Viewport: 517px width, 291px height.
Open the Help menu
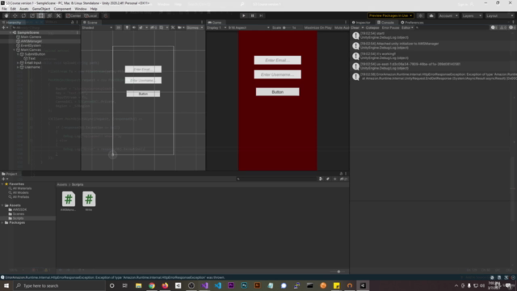(94, 9)
